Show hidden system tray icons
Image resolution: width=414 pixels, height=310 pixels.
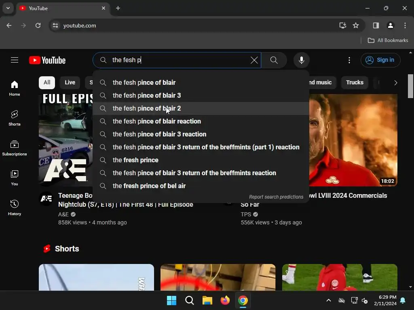point(328,300)
